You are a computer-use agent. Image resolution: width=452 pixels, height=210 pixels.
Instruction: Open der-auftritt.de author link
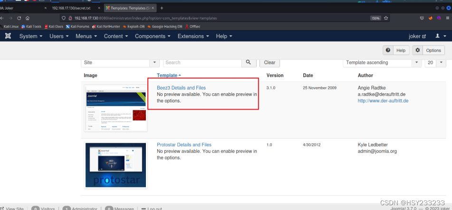coord(383,101)
